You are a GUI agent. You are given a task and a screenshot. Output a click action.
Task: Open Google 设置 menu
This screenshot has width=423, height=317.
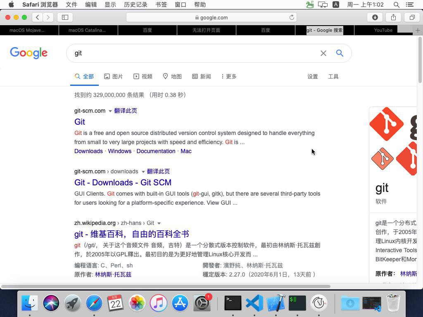point(313,76)
